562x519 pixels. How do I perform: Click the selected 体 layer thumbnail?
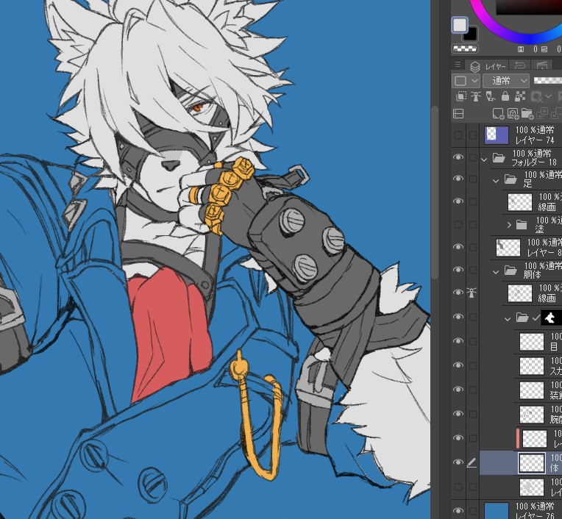pos(532,463)
